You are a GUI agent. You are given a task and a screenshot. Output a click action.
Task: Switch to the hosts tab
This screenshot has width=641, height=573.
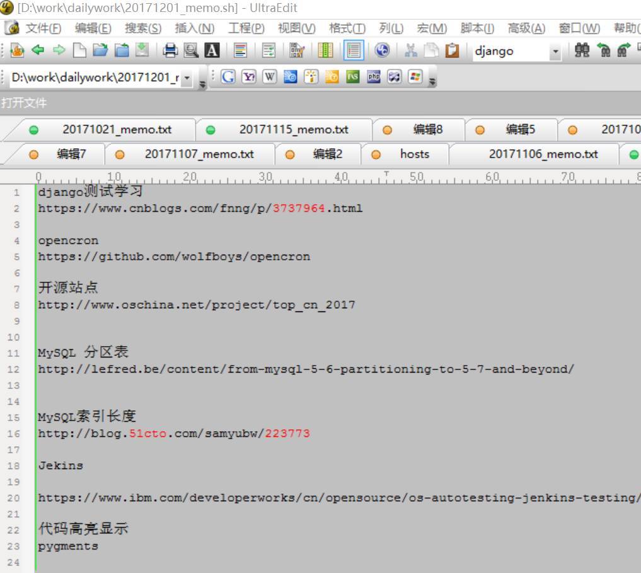(405, 154)
